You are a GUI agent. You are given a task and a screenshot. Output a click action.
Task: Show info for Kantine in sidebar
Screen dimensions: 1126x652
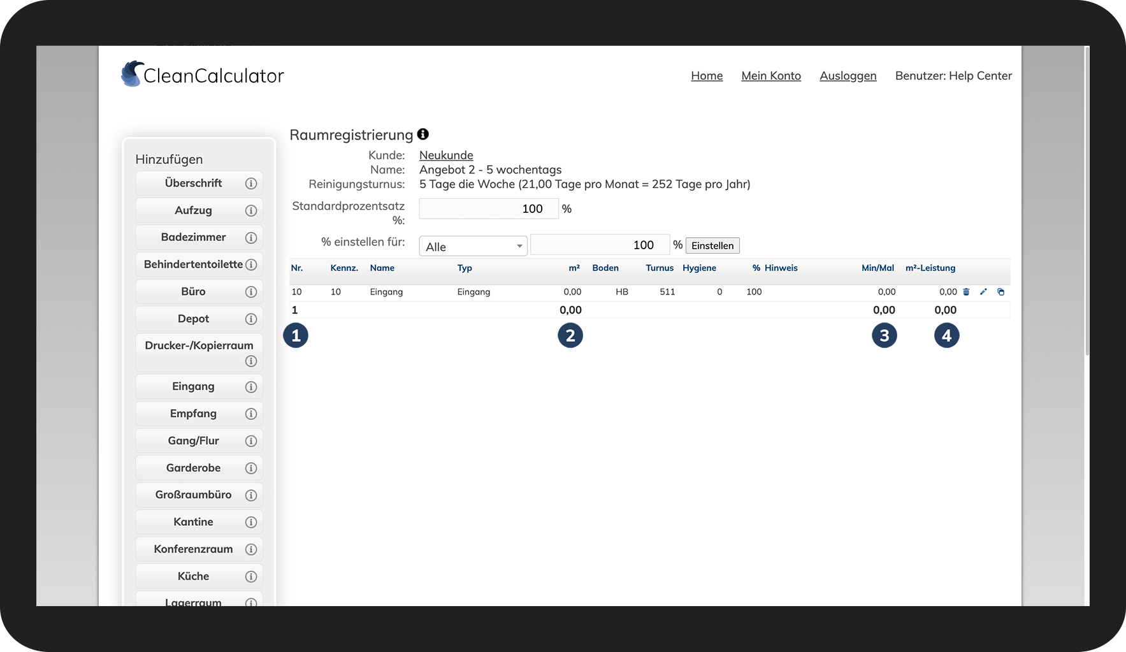pos(251,522)
